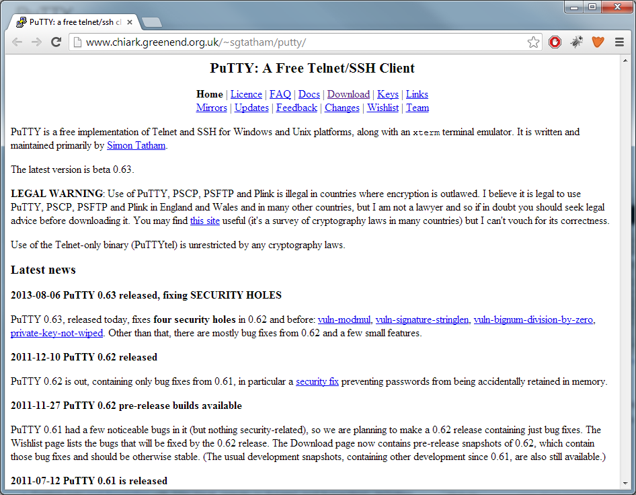This screenshot has width=636, height=495.
Task: Open the Licence page link
Action: click(246, 94)
